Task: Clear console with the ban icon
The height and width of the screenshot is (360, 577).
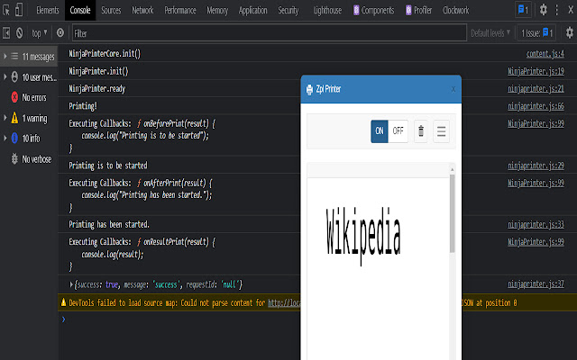Action: click(x=20, y=33)
